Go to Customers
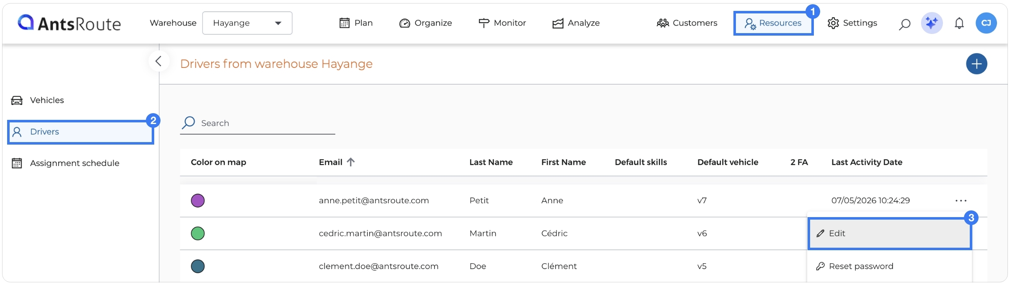This screenshot has width=1010, height=285. pyautogui.click(x=687, y=23)
